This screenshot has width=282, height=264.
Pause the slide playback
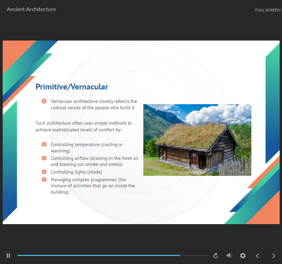click(8, 256)
